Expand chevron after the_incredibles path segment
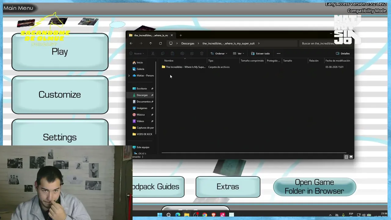Viewport: 391px width, 220px height. pyautogui.click(x=259, y=43)
